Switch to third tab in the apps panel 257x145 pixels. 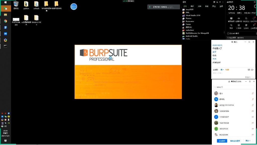pyautogui.click(x=200, y=6)
